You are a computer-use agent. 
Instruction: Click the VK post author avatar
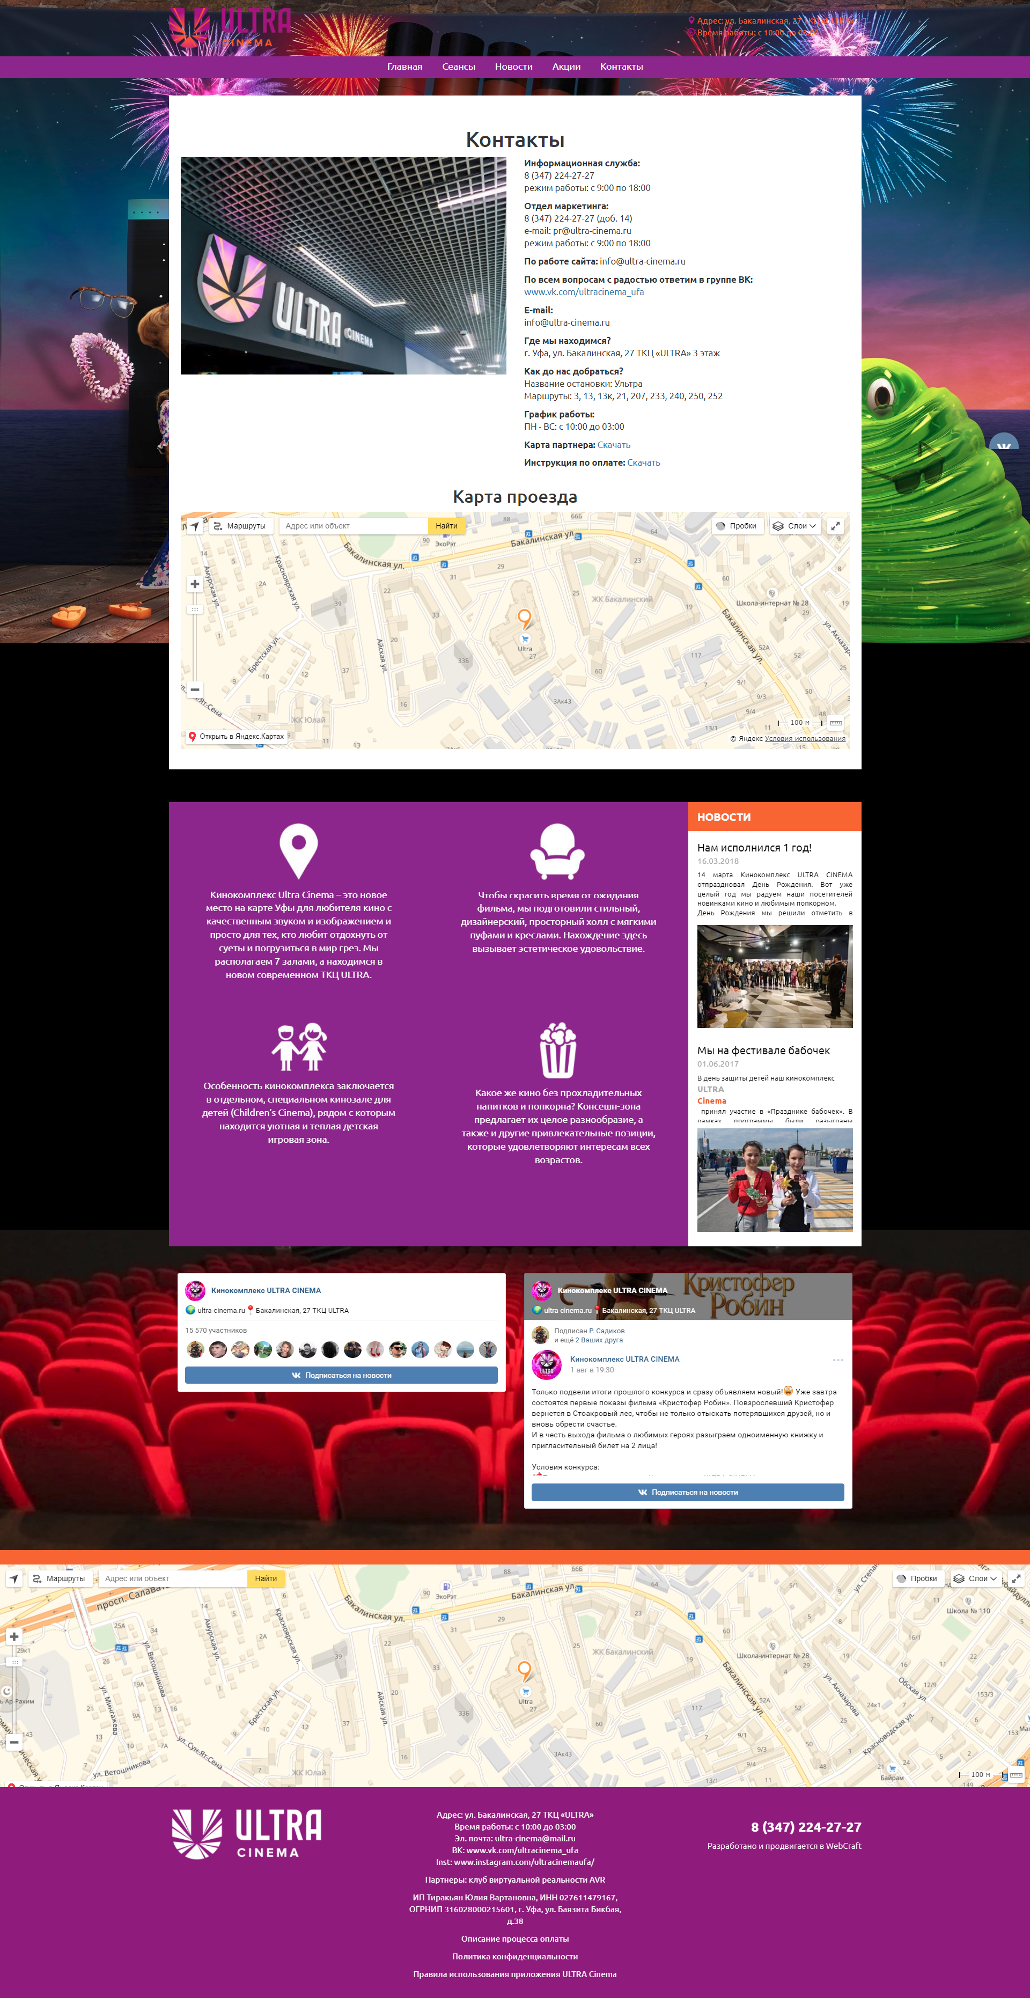[547, 1365]
